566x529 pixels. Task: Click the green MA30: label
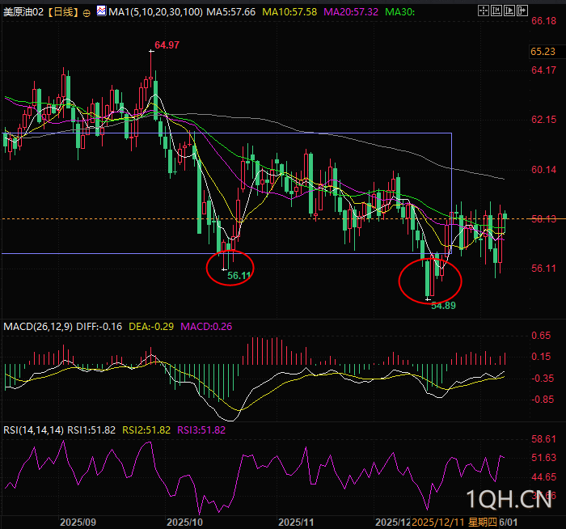click(x=400, y=12)
